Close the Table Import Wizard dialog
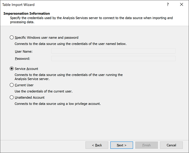The image size is (189, 153). point(181,5)
